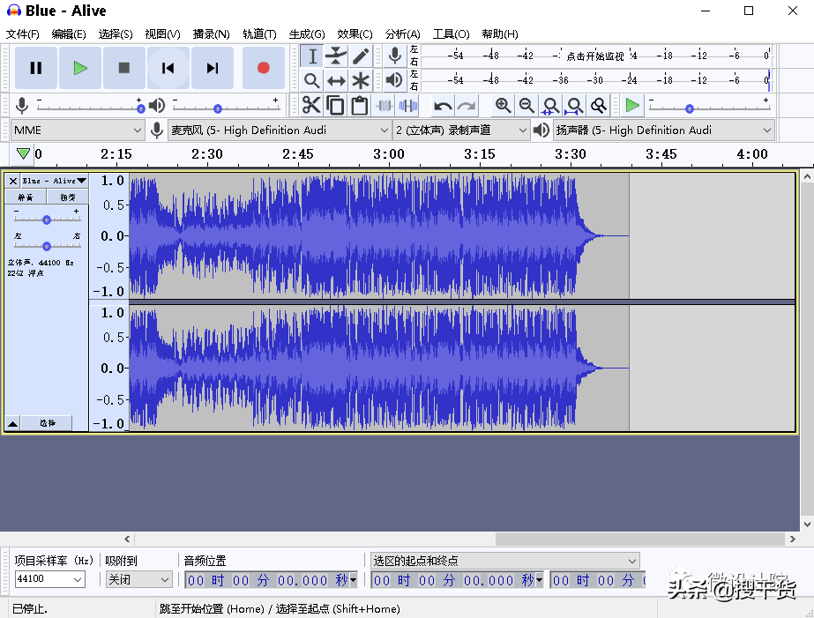Click the Cut scissors icon
Viewport: 814px width, 618px height.
coord(311,105)
